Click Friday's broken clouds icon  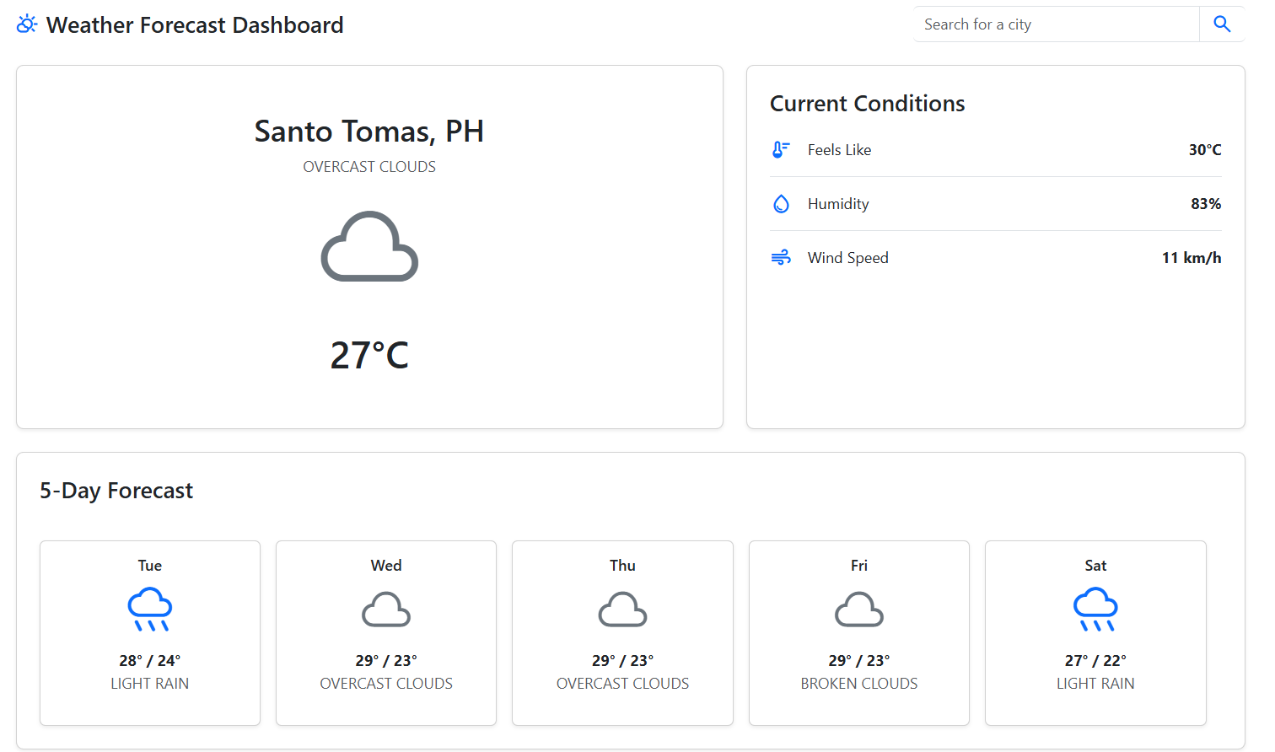[859, 610]
